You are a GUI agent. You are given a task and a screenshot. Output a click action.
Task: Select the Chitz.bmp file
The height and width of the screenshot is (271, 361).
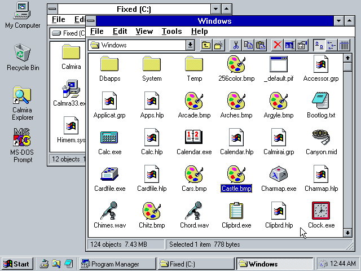click(x=152, y=216)
